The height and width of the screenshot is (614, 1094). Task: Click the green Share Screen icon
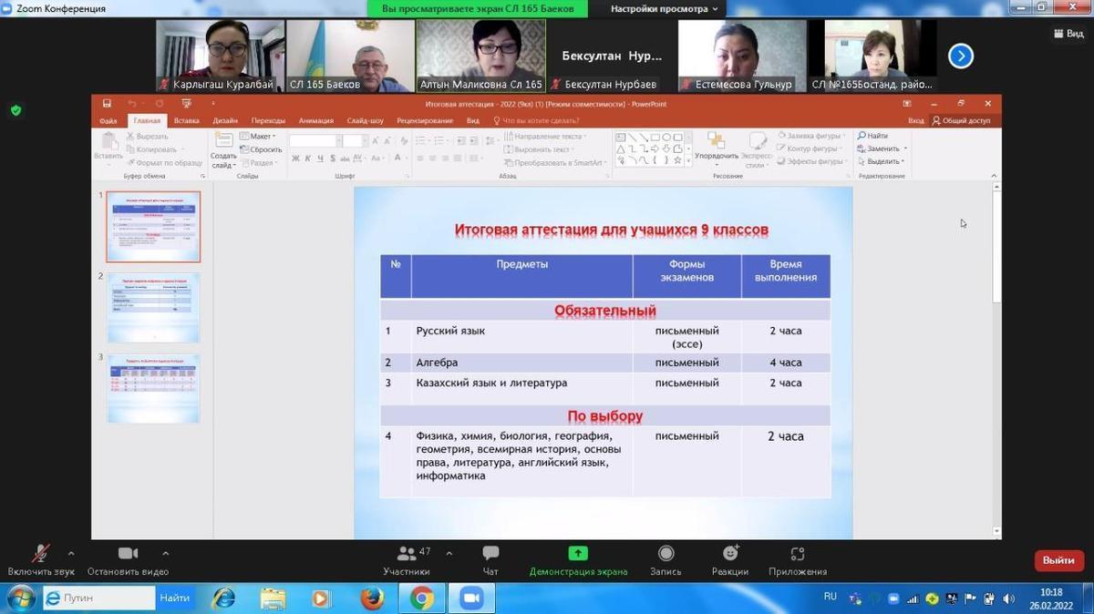point(578,554)
